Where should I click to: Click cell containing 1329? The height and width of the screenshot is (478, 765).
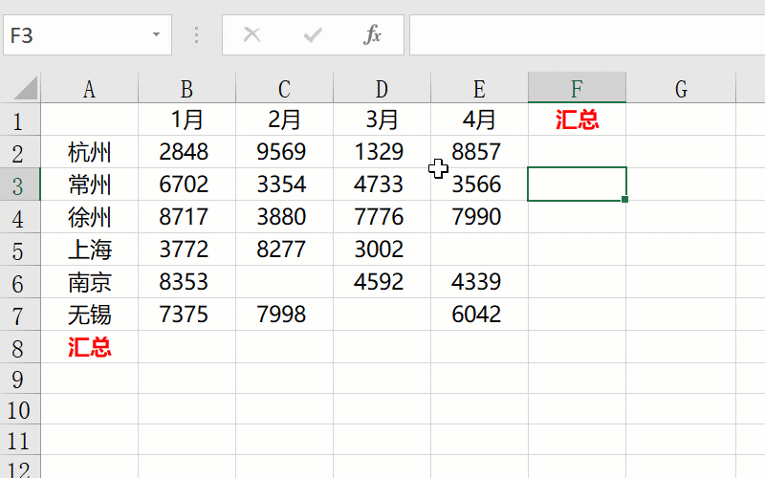tap(382, 152)
